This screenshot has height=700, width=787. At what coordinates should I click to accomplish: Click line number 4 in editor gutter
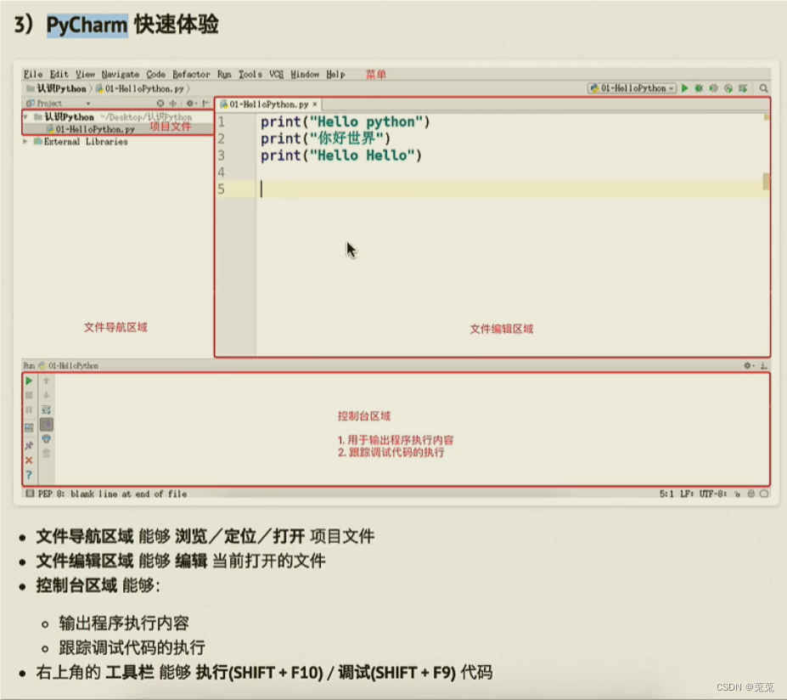click(222, 172)
